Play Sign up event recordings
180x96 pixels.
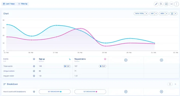[x=67, y=66]
